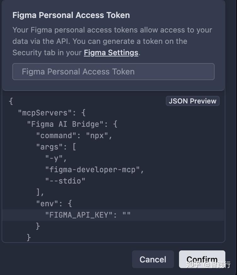
Task: Click the closing bracket of args array
Action: click(x=38, y=192)
